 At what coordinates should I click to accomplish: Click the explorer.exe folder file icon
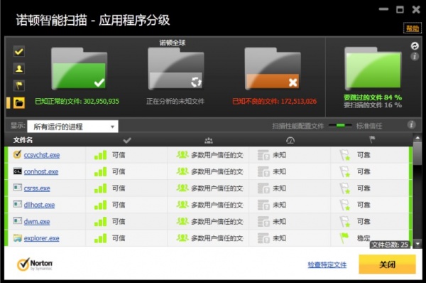click(x=17, y=237)
